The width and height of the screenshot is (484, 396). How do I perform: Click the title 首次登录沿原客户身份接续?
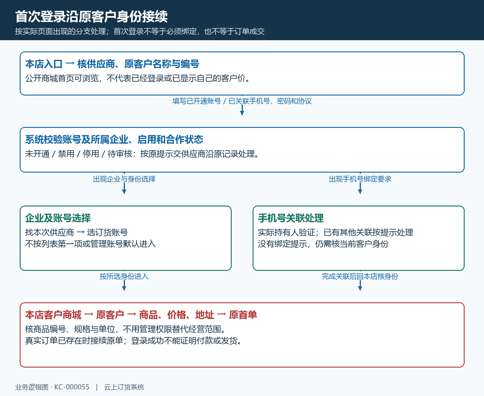[91, 16]
